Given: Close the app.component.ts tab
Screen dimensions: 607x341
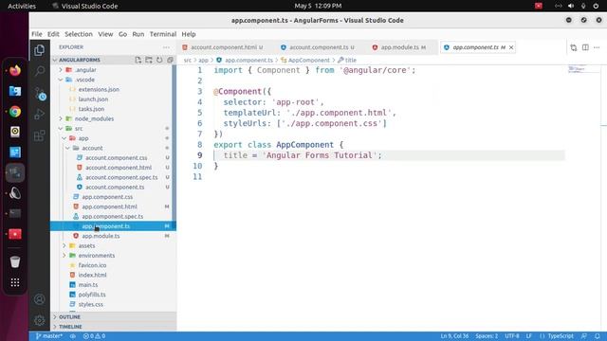Looking at the screenshot, I should tap(511, 47).
